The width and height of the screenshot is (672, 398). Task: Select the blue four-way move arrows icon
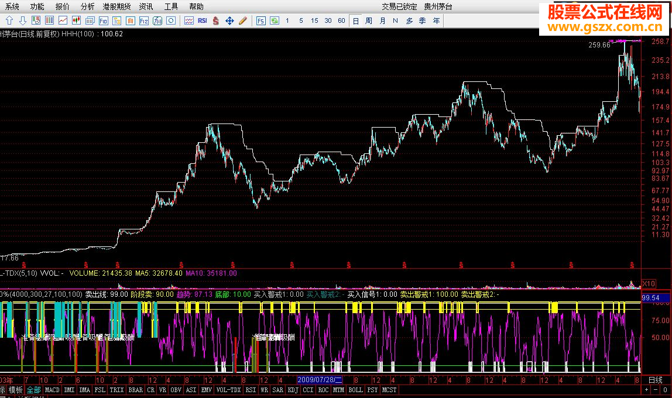(x=229, y=20)
